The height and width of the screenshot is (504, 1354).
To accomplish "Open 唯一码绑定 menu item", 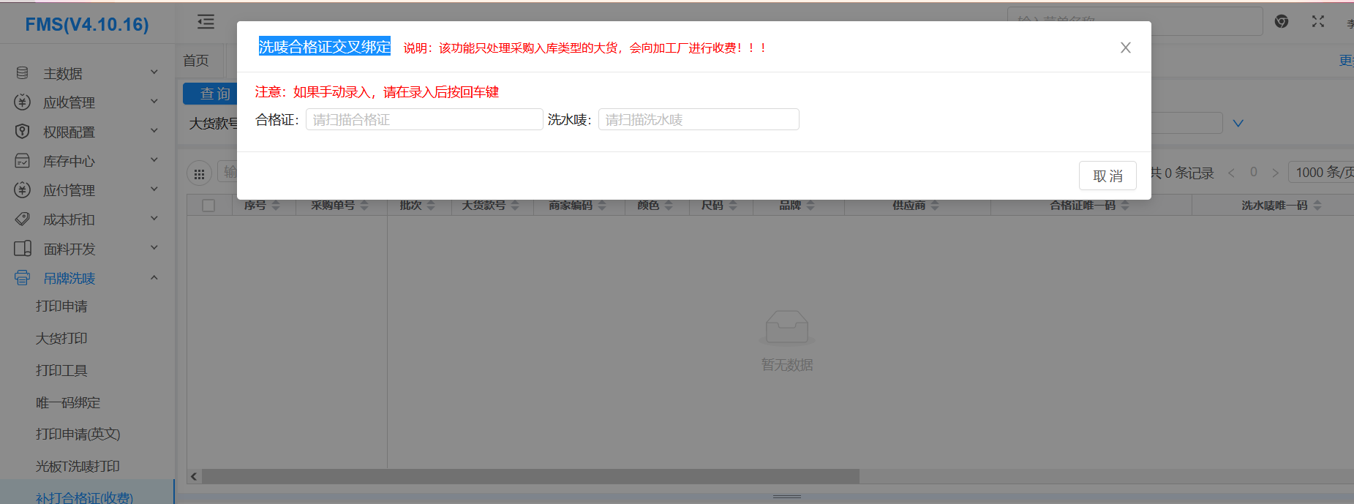I will tap(68, 402).
